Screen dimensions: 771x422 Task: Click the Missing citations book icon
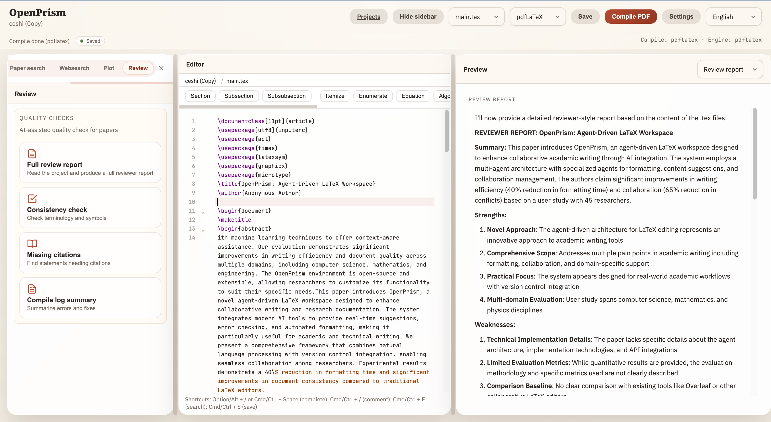32,244
